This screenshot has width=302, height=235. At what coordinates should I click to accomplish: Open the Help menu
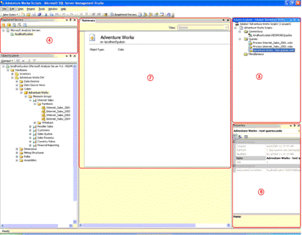click(63, 9)
